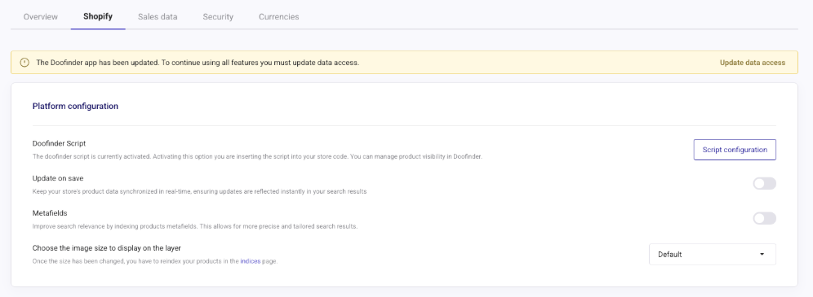Open Script configuration
Screen dimensions: 813x297
[x=735, y=150]
